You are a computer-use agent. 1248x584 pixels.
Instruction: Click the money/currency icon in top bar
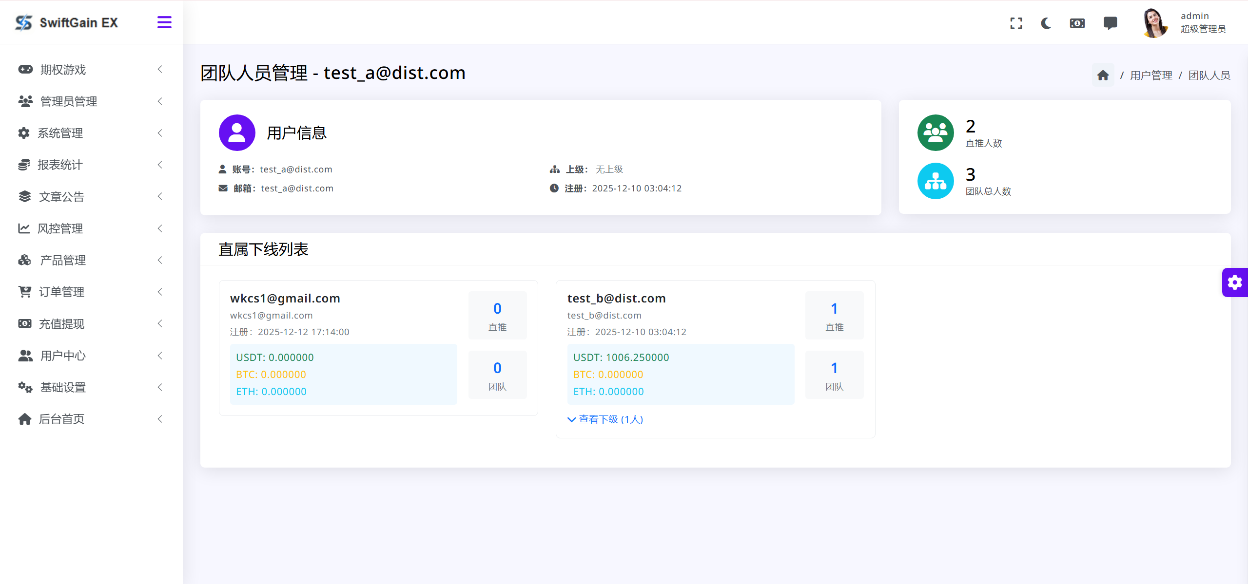pyautogui.click(x=1077, y=22)
